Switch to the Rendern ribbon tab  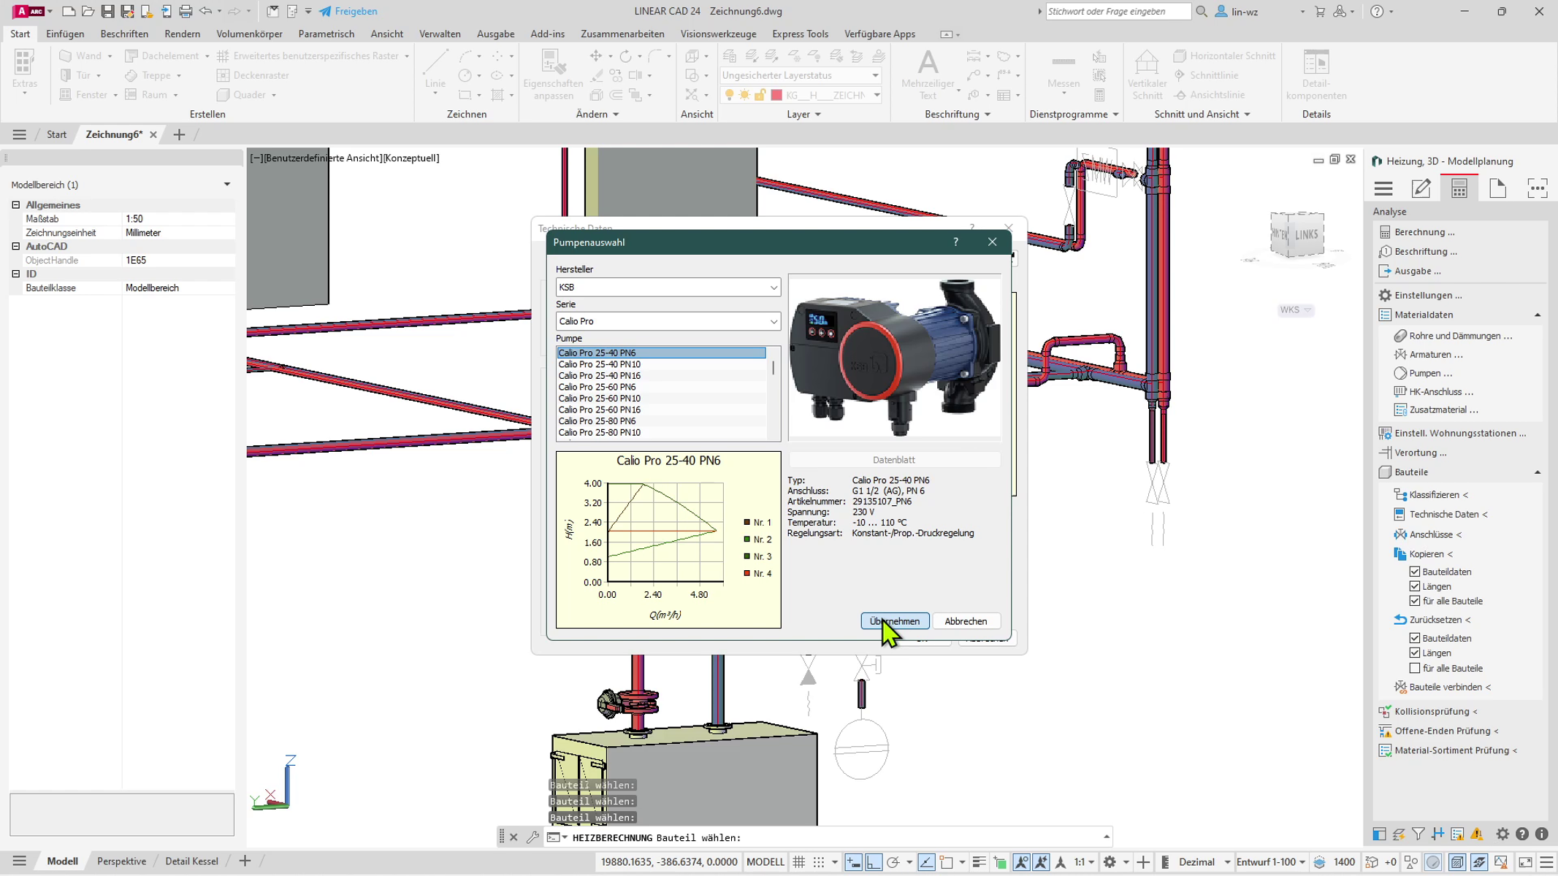pos(182,34)
